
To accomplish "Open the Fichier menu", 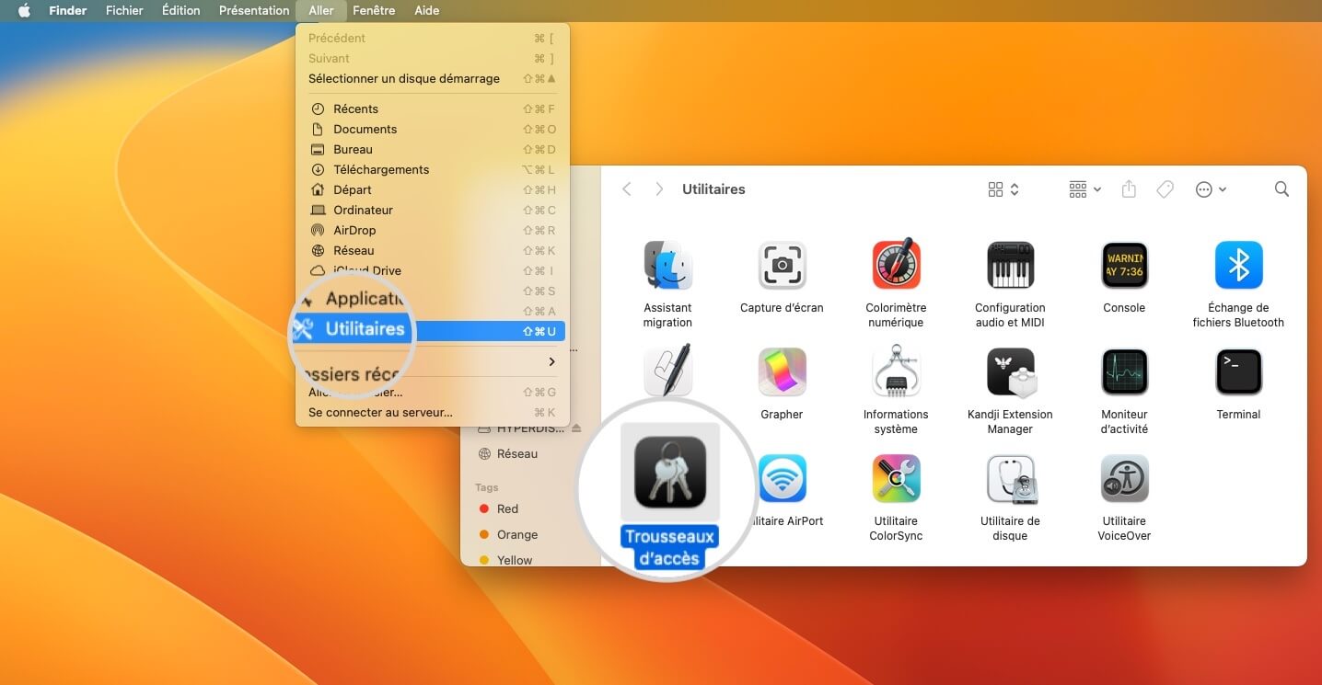I will click(x=124, y=11).
